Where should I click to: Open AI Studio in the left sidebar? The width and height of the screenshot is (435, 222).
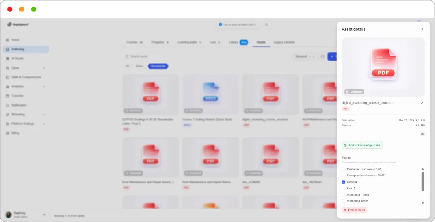tap(17, 59)
